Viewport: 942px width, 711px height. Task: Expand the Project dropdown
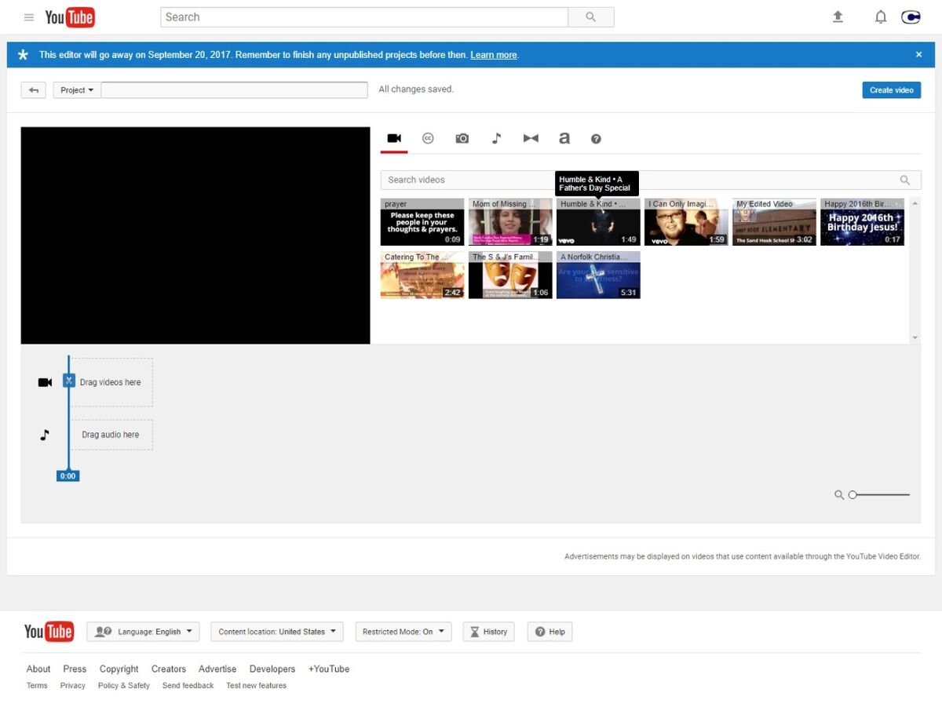pos(77,90)
